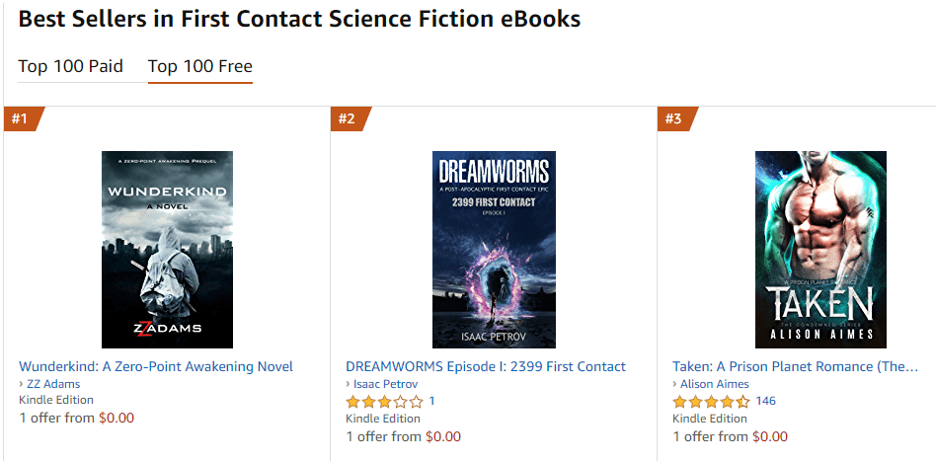This screenshot has width=936, height=461.
Task: Click the star rating for Dreamworms
Action: pyautogui.click(x=384, y=402)
